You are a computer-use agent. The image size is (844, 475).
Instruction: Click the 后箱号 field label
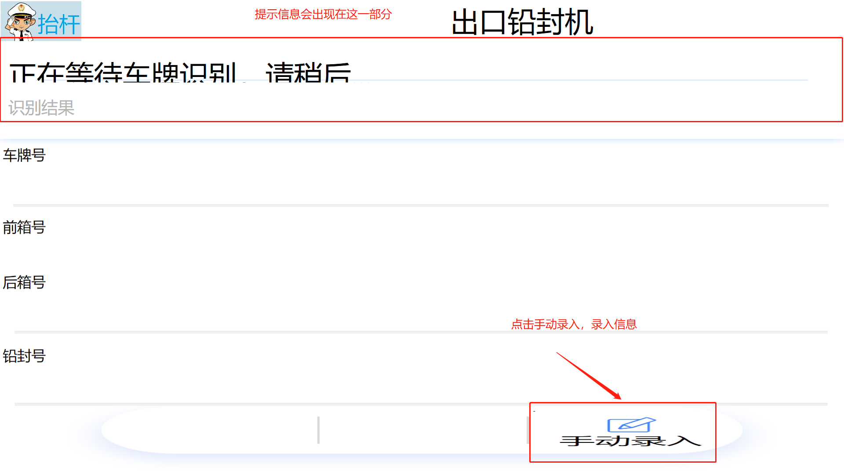pos(24,282)
